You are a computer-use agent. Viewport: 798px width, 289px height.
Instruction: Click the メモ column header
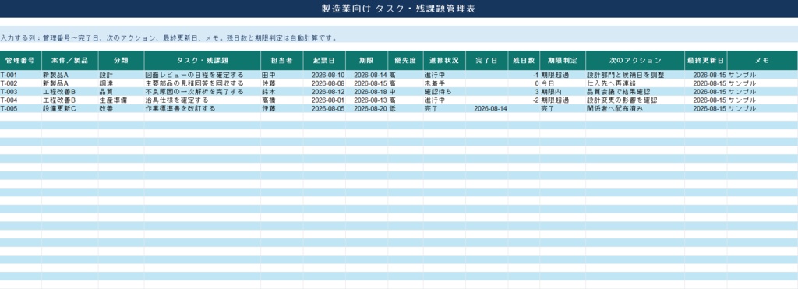[x=762, y=60]
